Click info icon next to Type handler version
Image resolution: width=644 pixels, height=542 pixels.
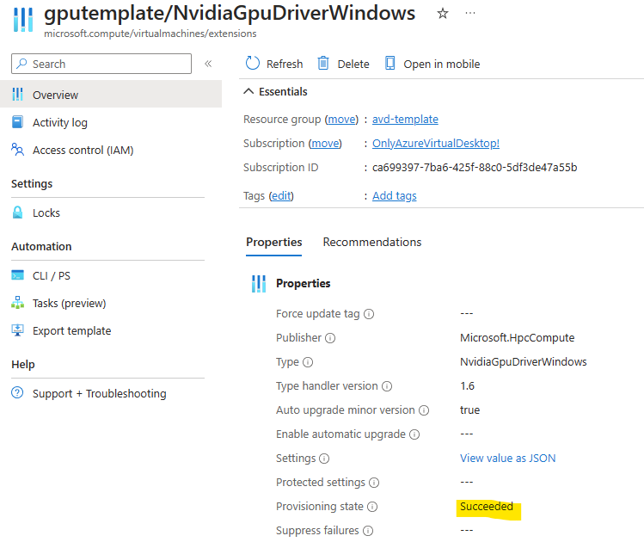[387, 386]
